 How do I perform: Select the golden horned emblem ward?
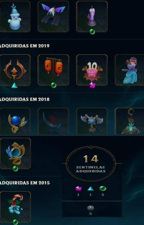(15, 70)
